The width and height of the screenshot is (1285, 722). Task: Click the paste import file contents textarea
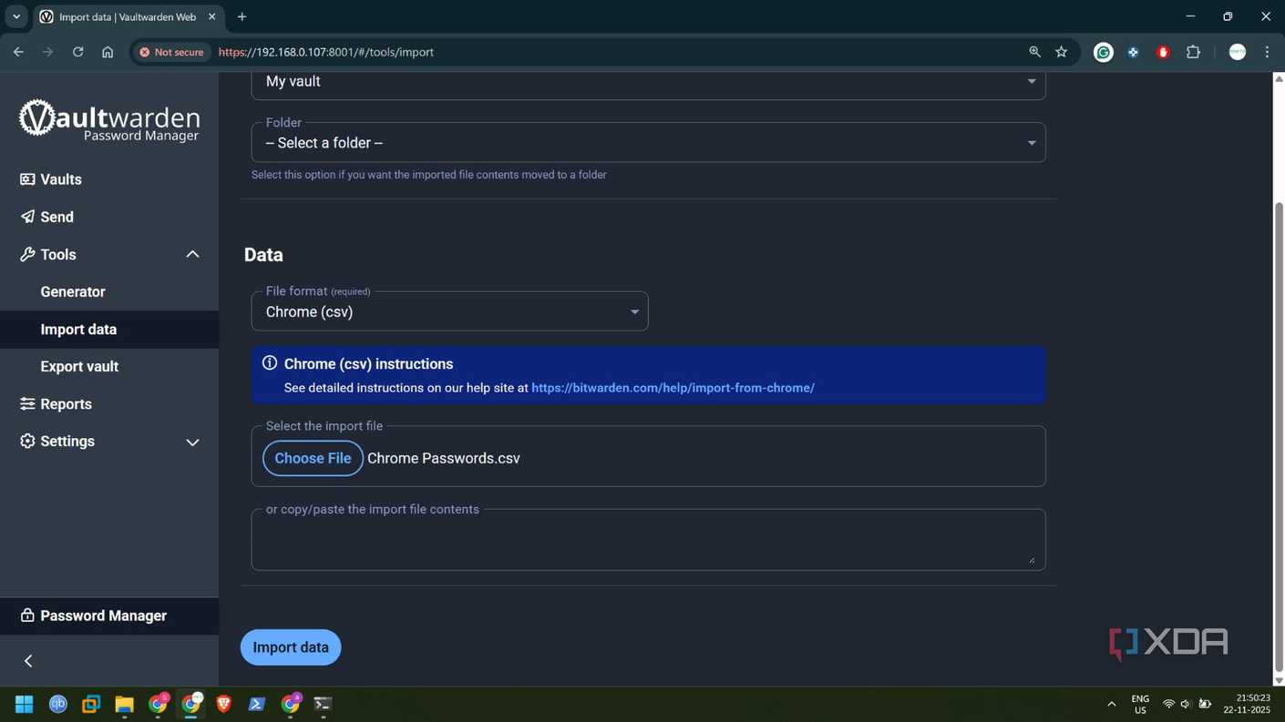648,540
